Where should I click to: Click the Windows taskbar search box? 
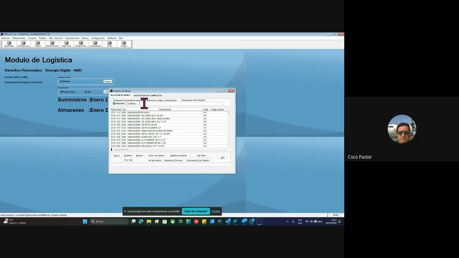point(109,221)
